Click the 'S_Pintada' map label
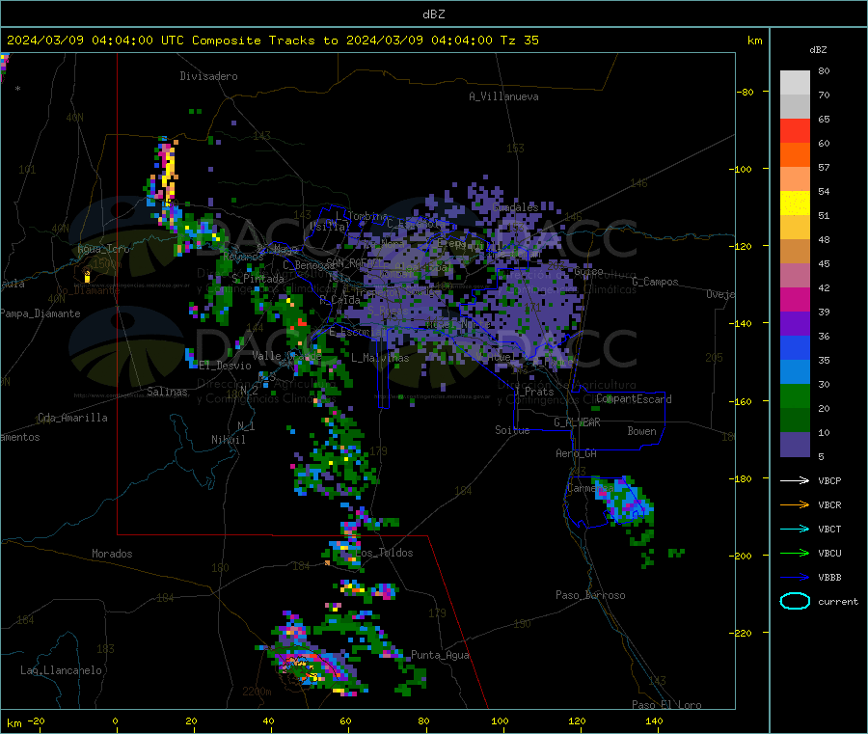This screenshot has width=868, height=734. coord(258,279)
